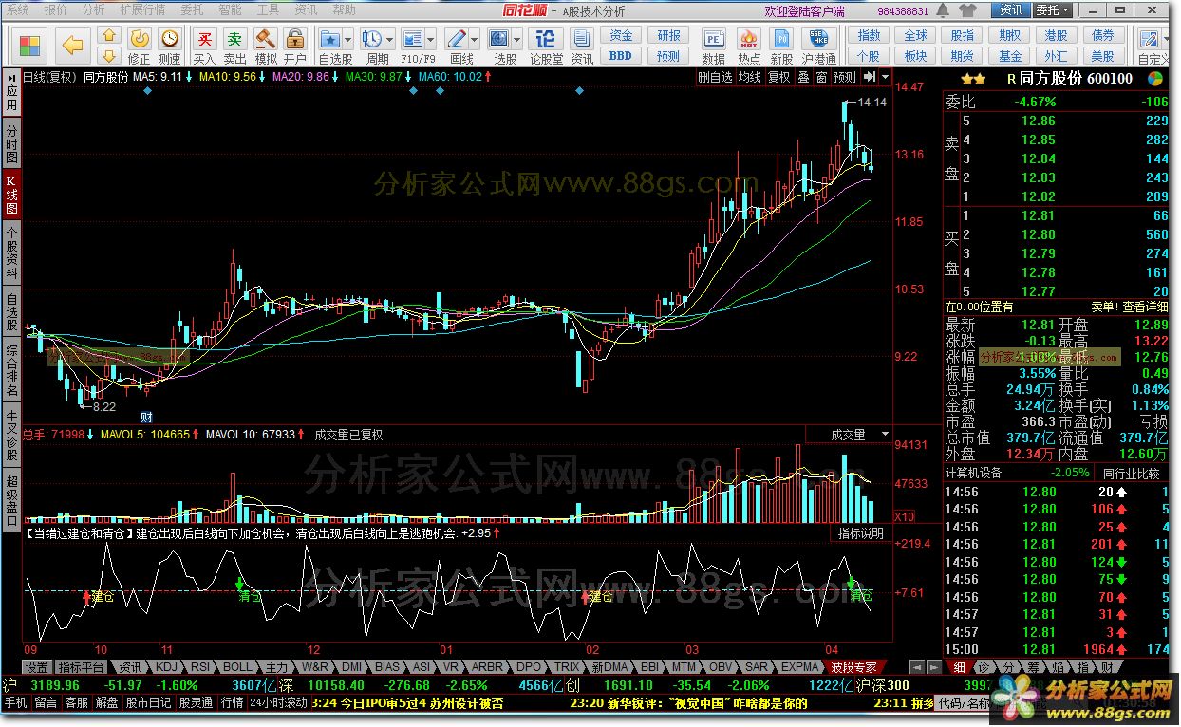
Task: Open the chart header options dropdown arrow
Action: pos(886,78)
